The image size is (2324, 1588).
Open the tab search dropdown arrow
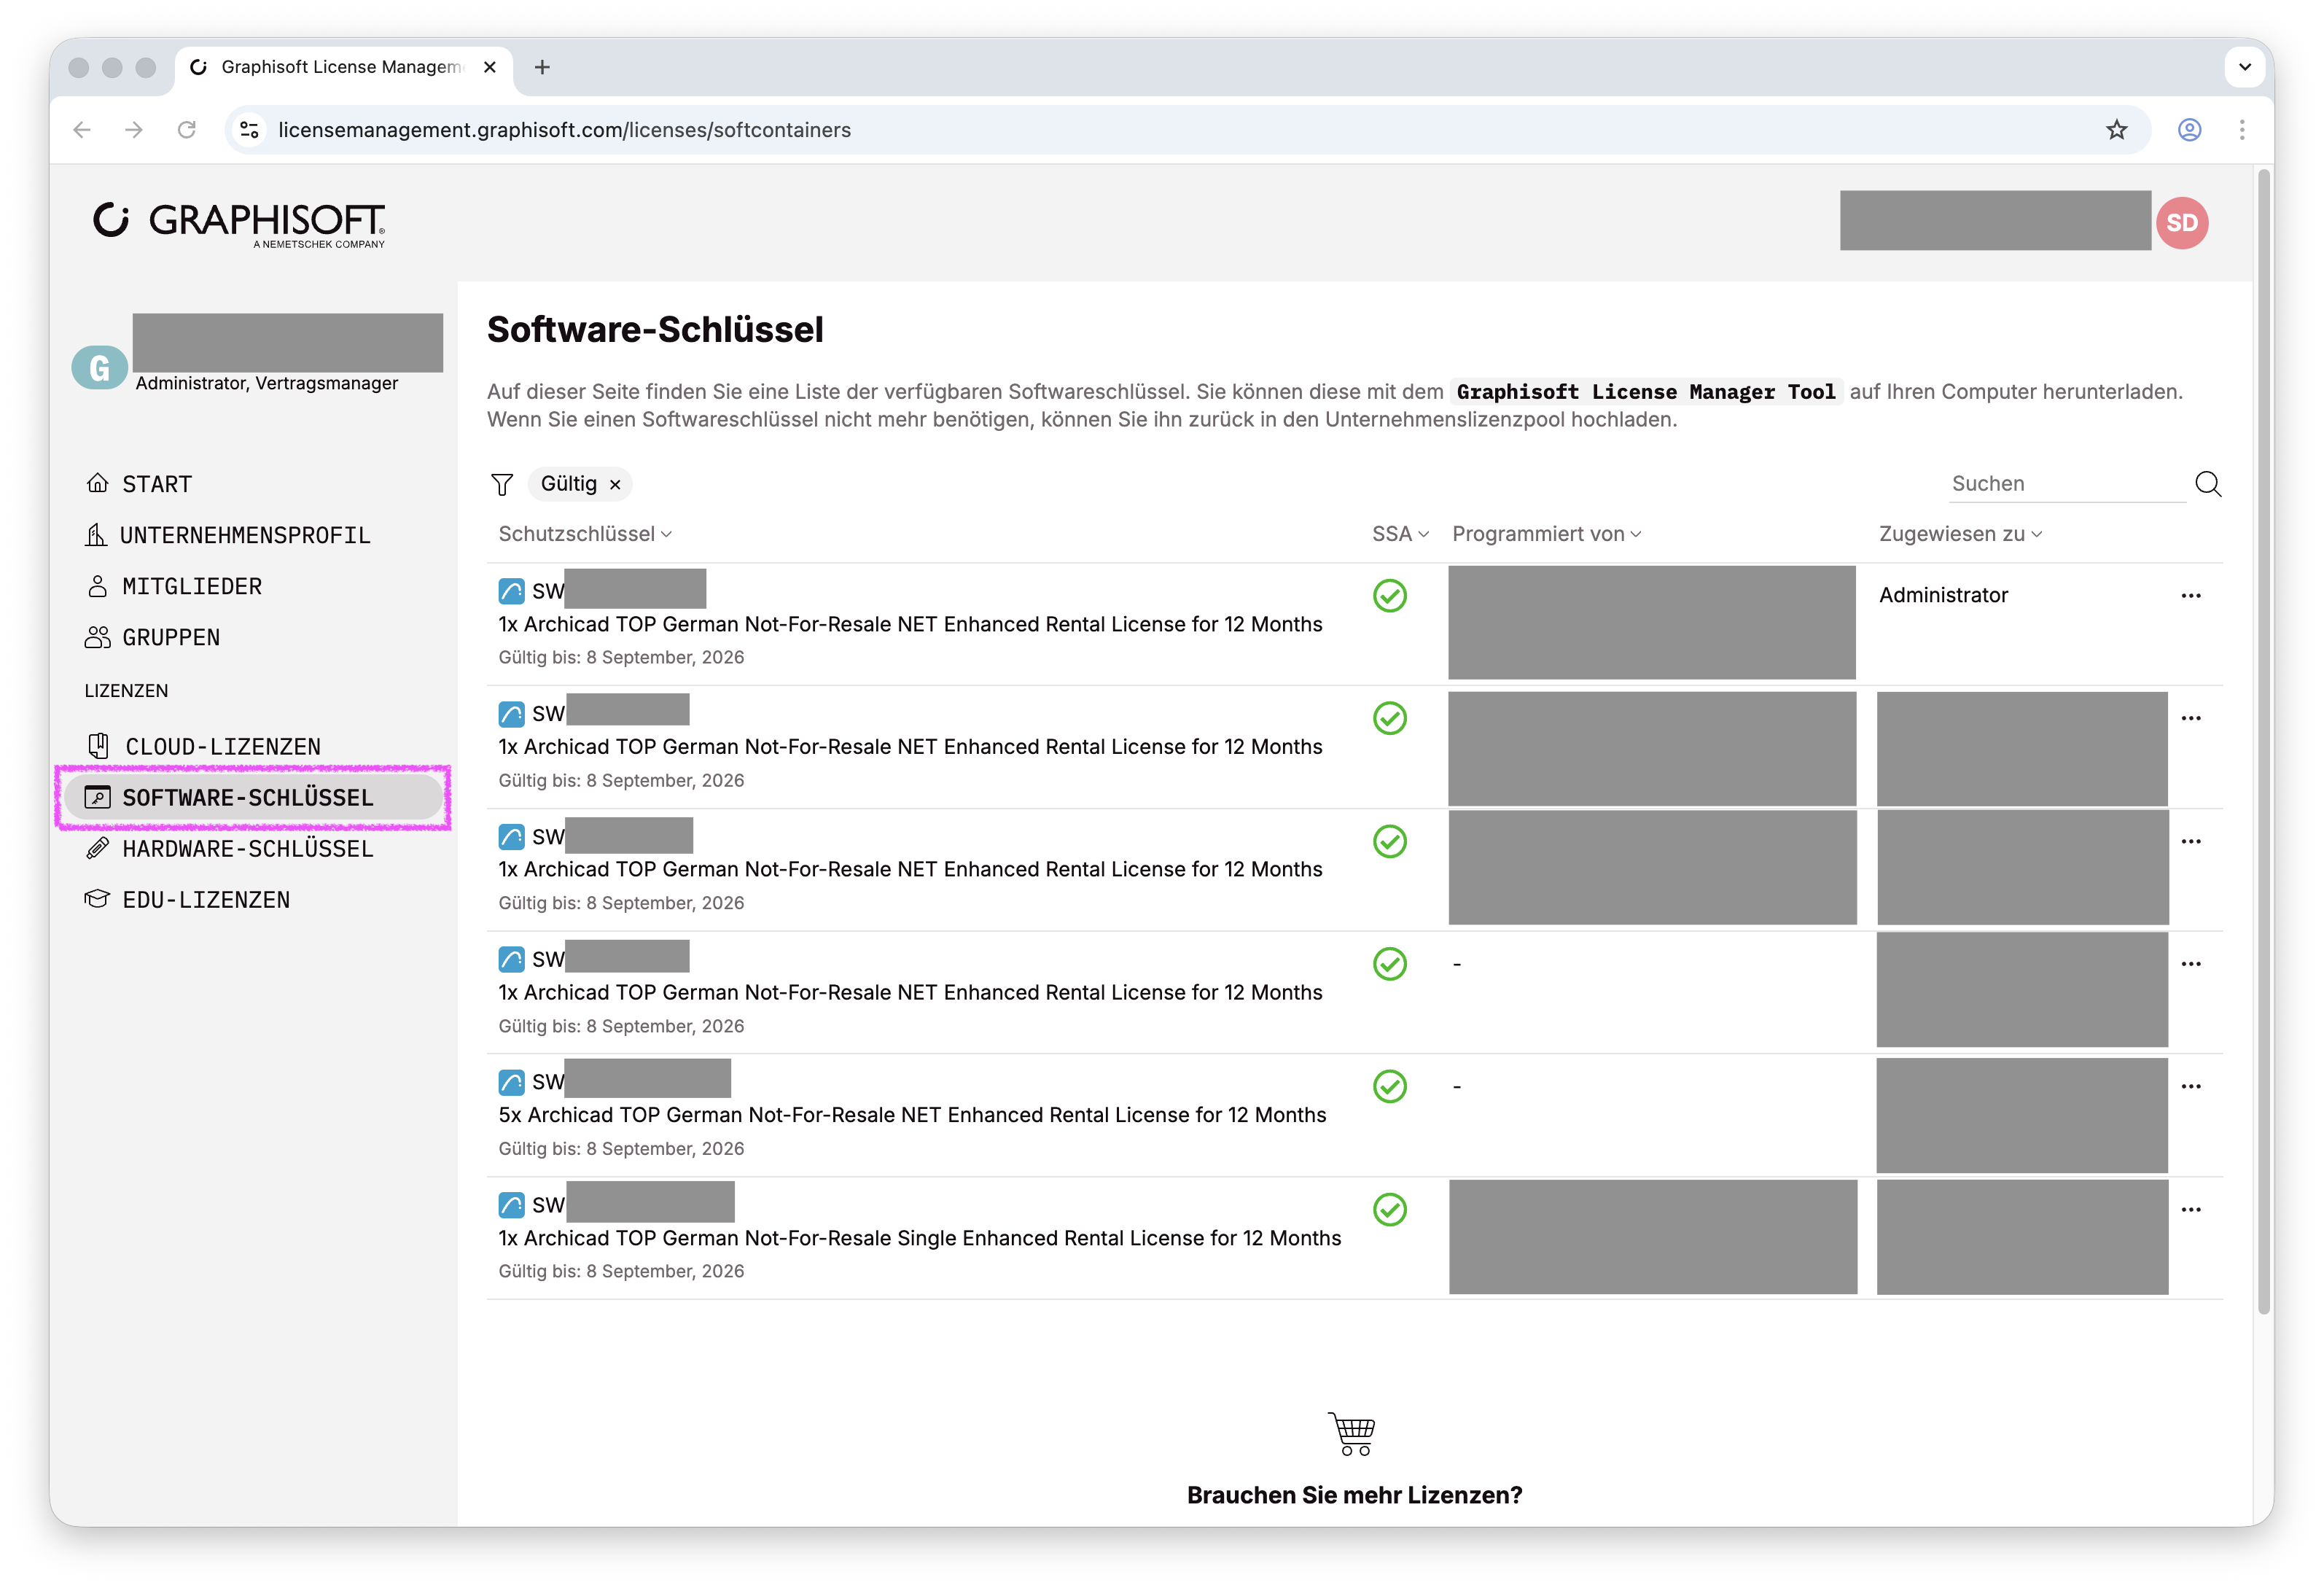tap(2245, 67)
